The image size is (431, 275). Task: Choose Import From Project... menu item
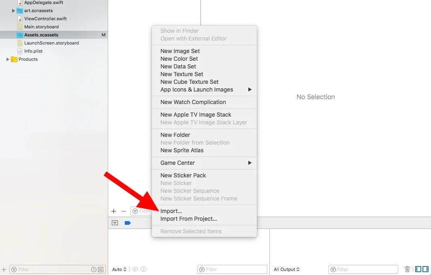click(204, 219)
